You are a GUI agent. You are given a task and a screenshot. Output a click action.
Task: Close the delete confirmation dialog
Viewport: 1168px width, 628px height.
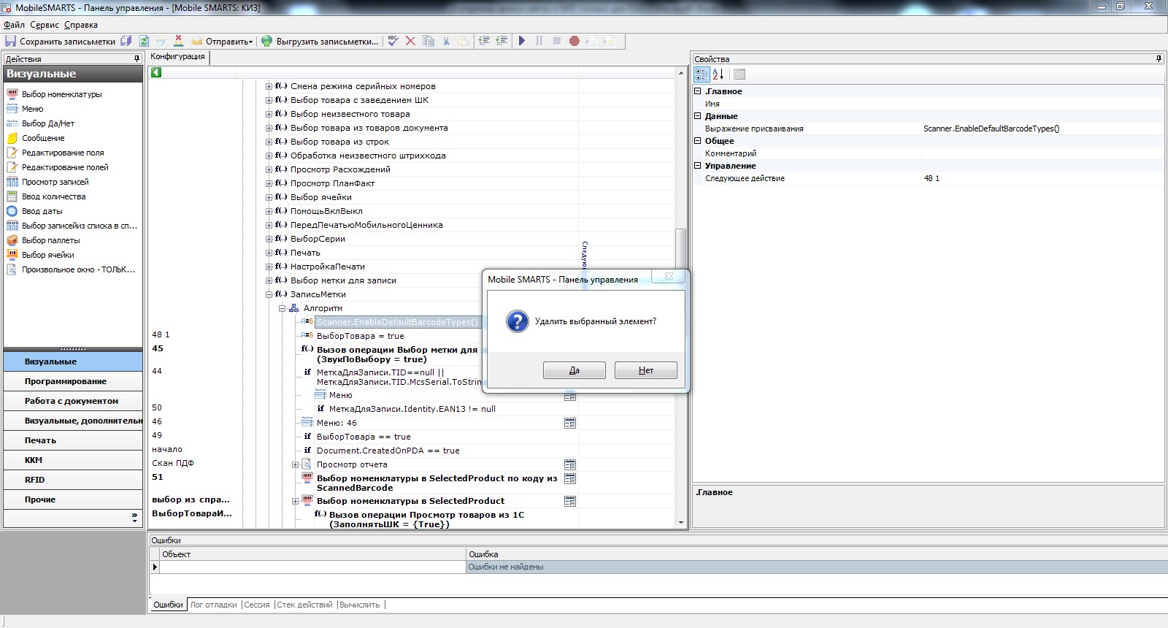click(x=669, y=276)
